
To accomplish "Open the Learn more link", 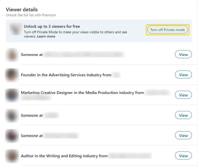I will 46,36.
